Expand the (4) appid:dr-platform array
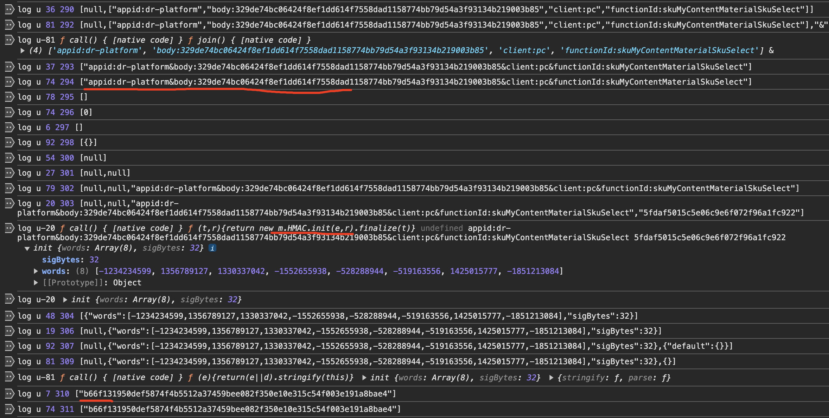Screen dimensions: 829x418 tap(23, 51)
